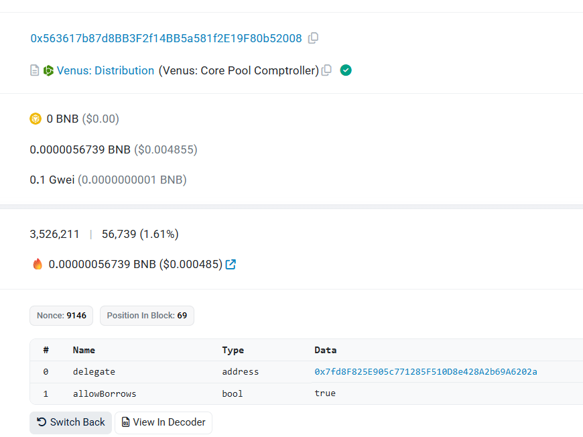Viewport: 583px width, 437px height.
Task: Click the green verified checkmark badge
Action: coord(346,70)
